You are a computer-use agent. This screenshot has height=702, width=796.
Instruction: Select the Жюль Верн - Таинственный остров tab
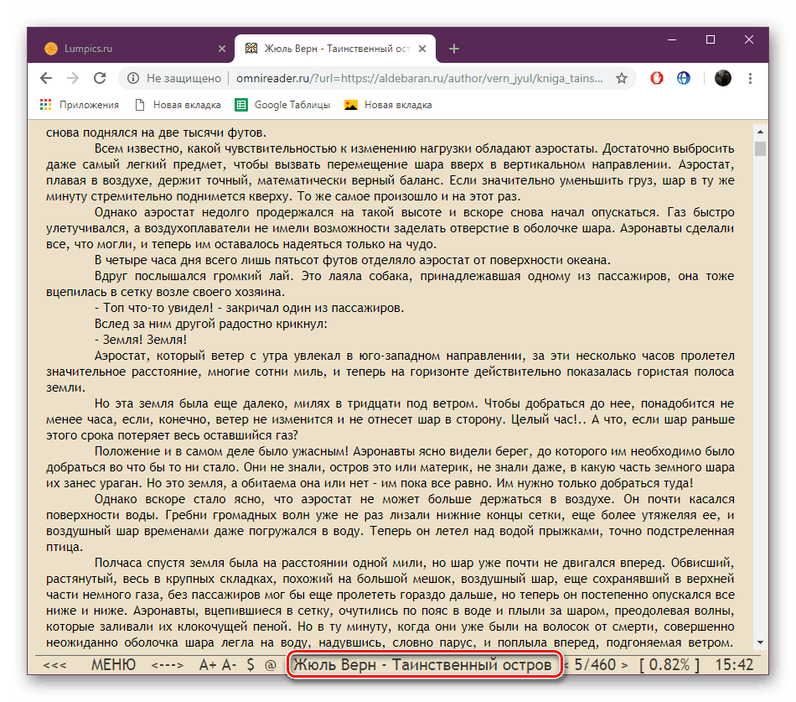pos(335,49)
